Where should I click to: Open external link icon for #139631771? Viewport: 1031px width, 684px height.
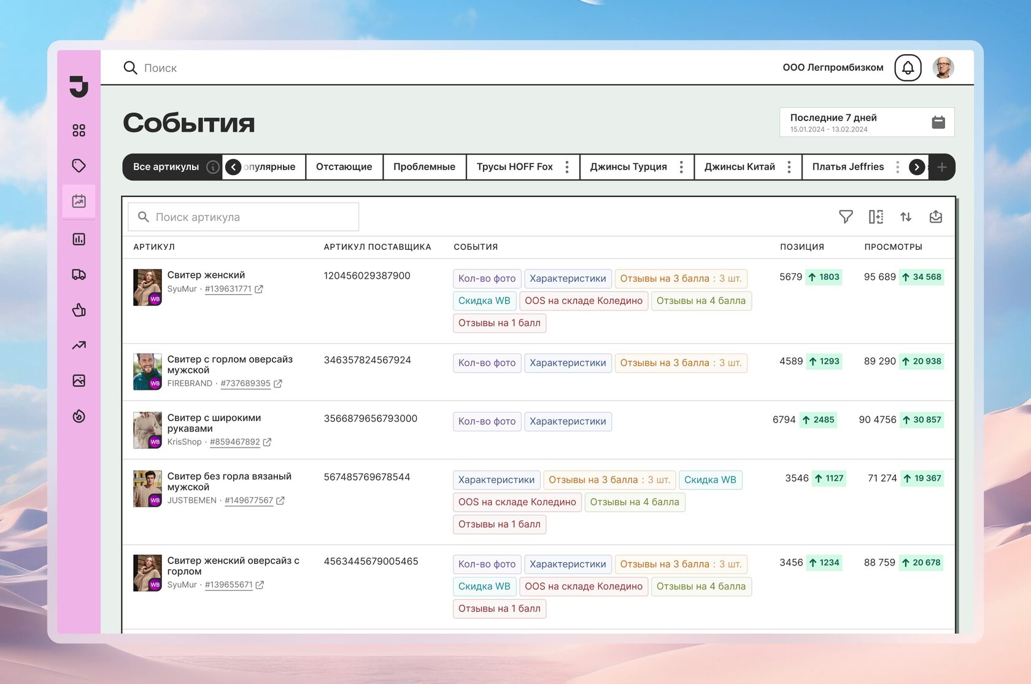coord(259,289)
